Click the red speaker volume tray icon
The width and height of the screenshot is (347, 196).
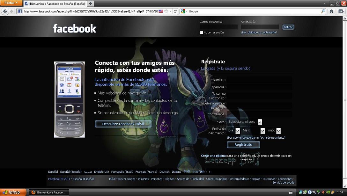(x=323, y=192)
